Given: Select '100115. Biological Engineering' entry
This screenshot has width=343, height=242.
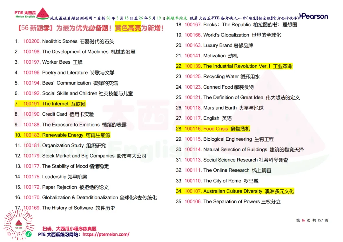Looking at the screenshot, I should pyautogui.click(x=225, y=139).
